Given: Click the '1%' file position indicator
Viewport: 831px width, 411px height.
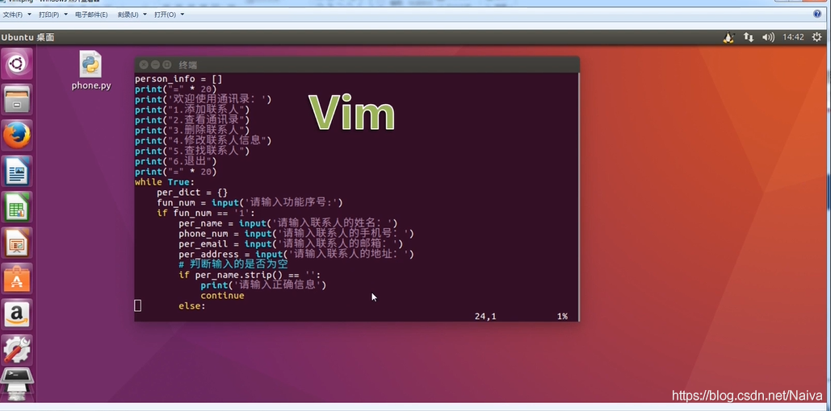Looking at the screenshot, I should click(562, 317).
